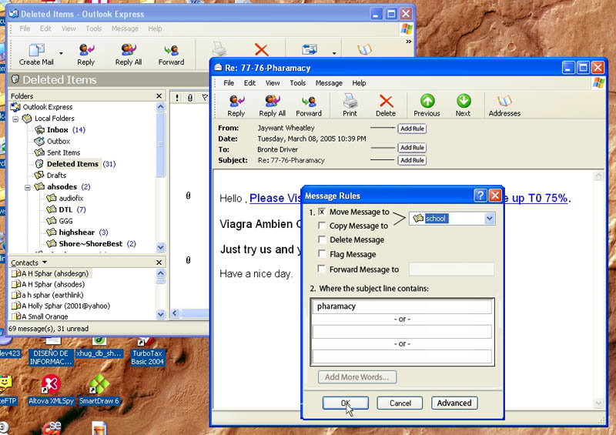Screen dimensions: 616x435
Task: Select the Sent Items folder
Action: click(63, 152)
